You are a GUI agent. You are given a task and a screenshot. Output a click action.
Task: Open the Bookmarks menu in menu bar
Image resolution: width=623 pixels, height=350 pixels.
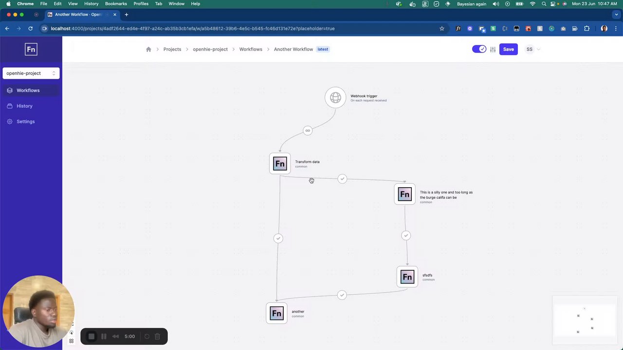click(x=116, y=3)
